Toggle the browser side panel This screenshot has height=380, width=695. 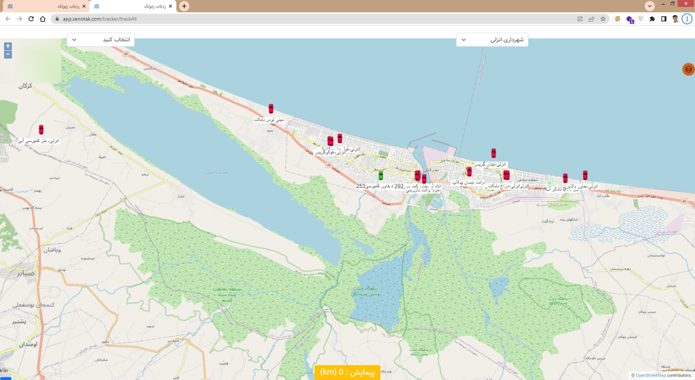pyautogui.click(x=664, y=19)
